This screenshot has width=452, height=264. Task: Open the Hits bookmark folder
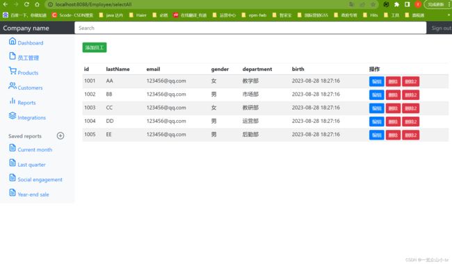pos(371,15)
